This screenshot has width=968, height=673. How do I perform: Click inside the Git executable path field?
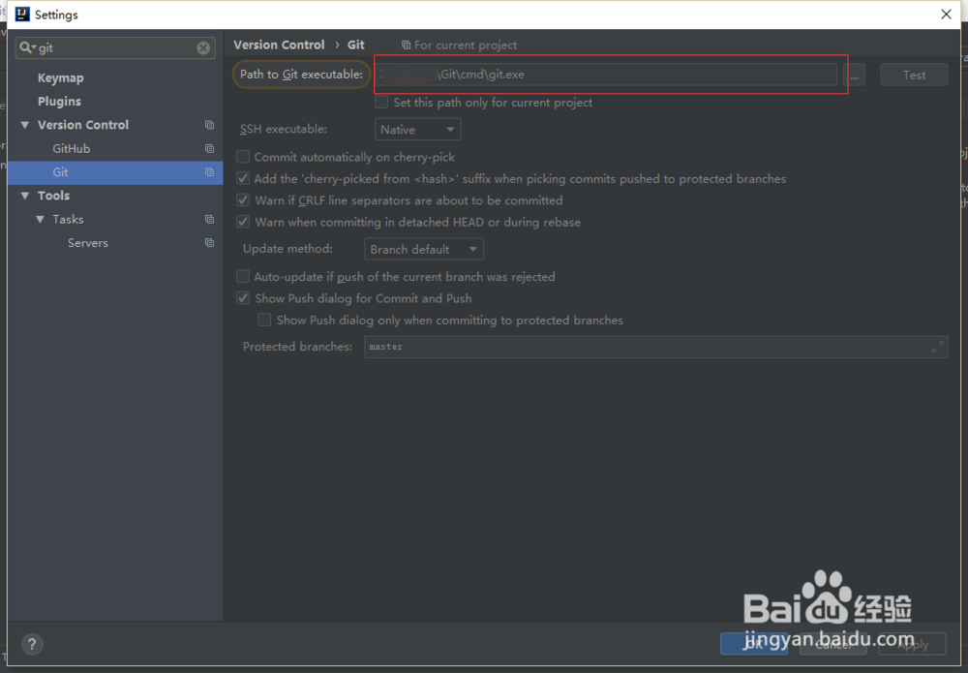(605, 75)
